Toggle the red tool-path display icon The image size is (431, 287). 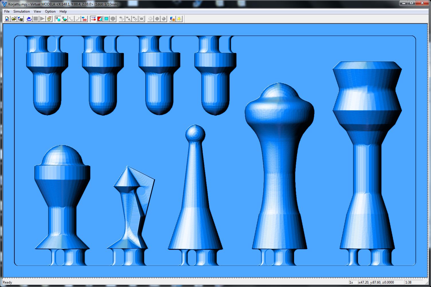pyautogui.click(x=93, y=19)
